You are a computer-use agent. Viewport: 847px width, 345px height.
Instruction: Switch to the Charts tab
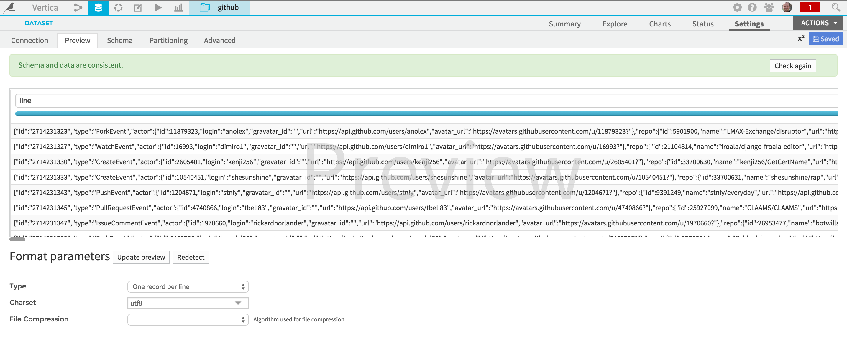(x=660, y=24)
